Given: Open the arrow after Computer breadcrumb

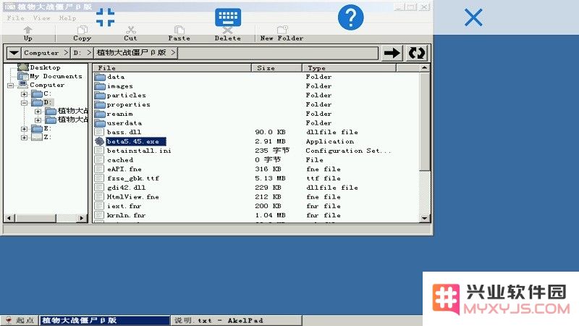Looking at the screenshot, I should pos(66,53).
